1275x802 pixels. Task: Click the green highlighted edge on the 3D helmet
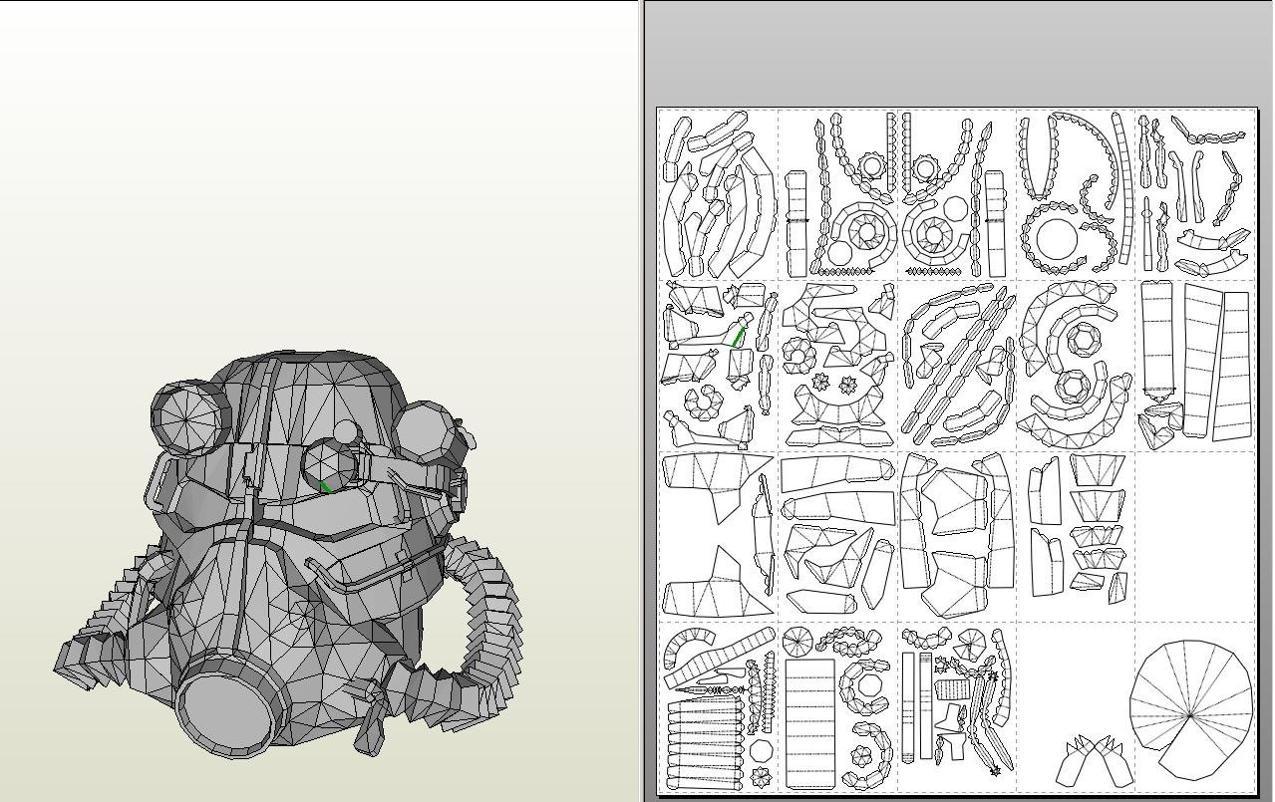point(326,487)
